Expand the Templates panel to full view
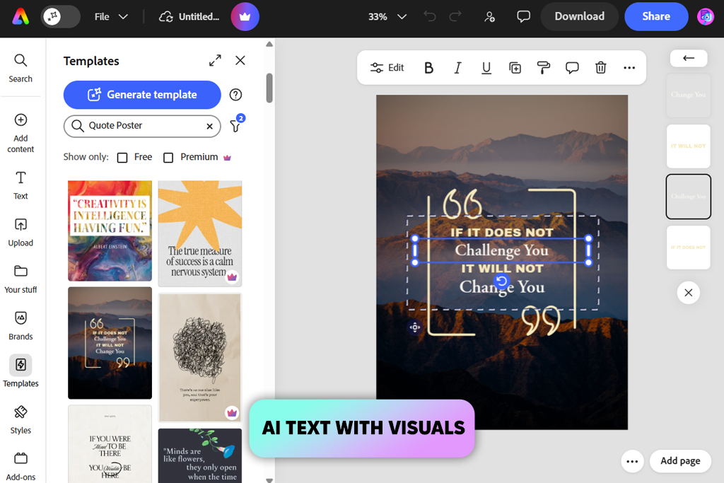This screenshot has height=483, width=724. click(x=215, y=61)
